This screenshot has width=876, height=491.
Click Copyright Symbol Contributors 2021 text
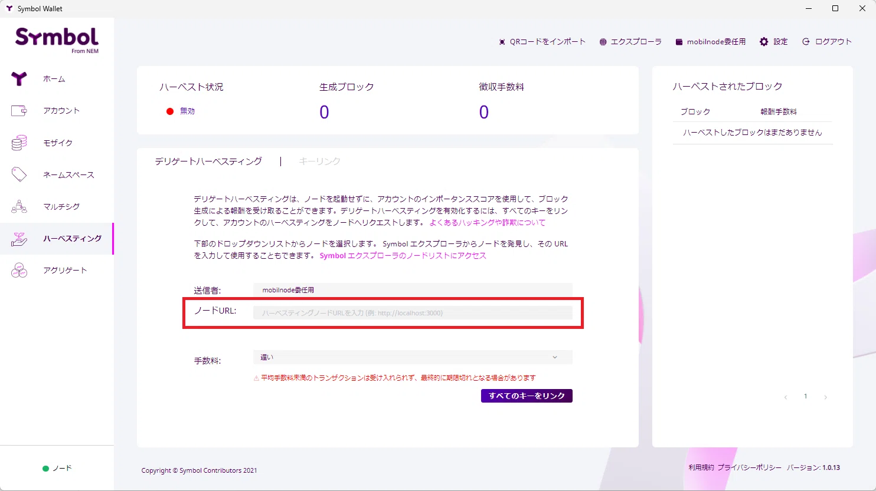pyautogui.click(x=200, y=470)
